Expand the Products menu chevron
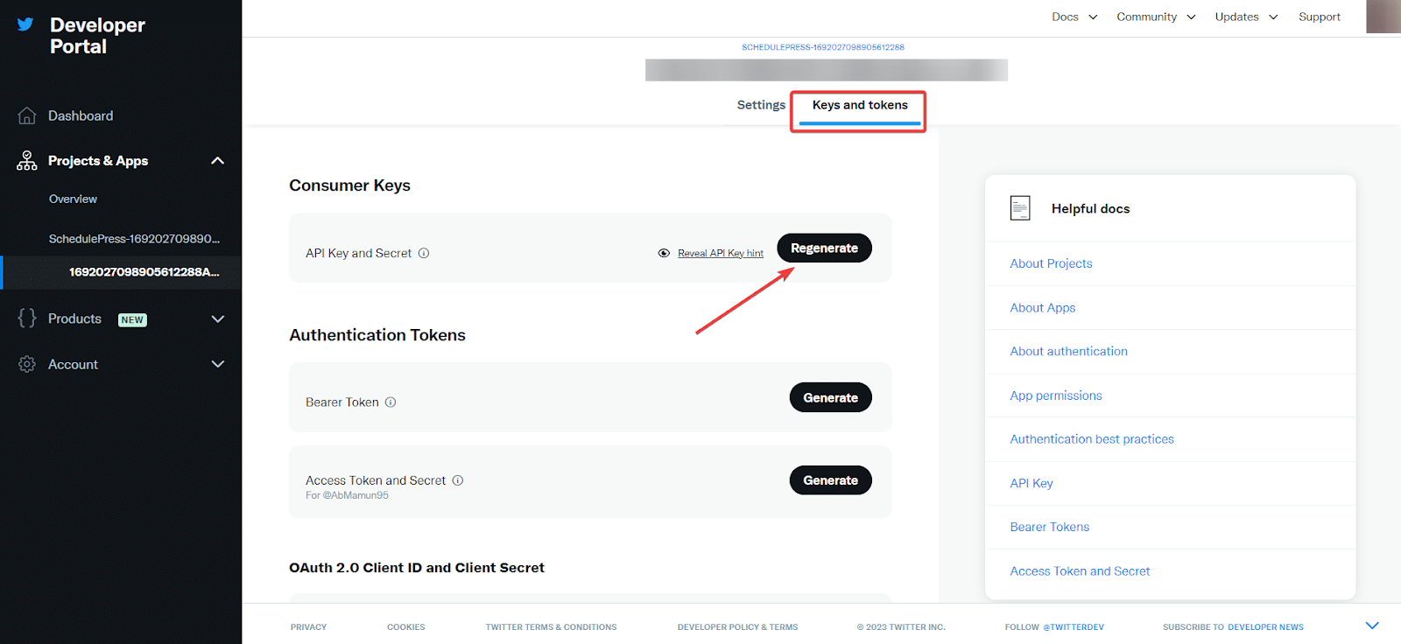 pos(218,318)
